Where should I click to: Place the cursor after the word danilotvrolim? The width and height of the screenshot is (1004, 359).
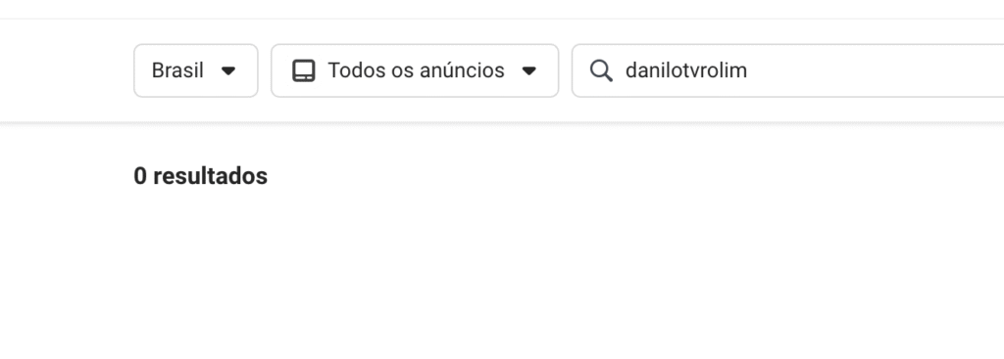tap(748, 70)
